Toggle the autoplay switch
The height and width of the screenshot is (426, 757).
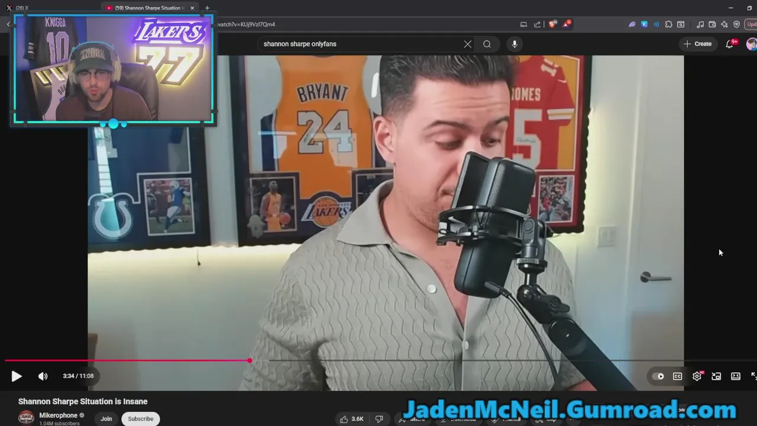click(658, 376)
